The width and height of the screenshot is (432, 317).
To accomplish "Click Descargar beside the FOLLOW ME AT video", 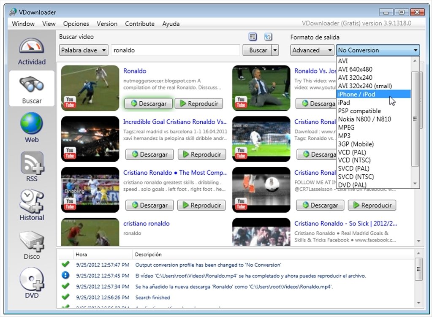I will (320, 205).
